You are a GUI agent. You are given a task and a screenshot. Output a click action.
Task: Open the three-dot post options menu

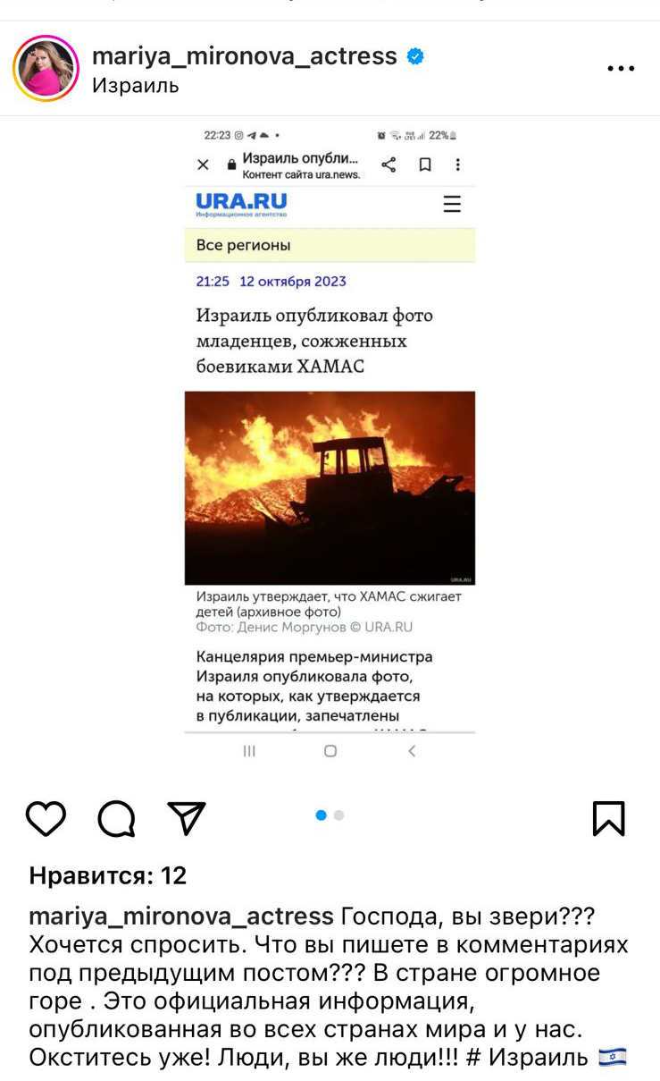pos(621,69)
